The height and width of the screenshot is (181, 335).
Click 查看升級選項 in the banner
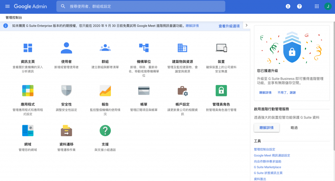pyautogui.click(x=229, y=26)
